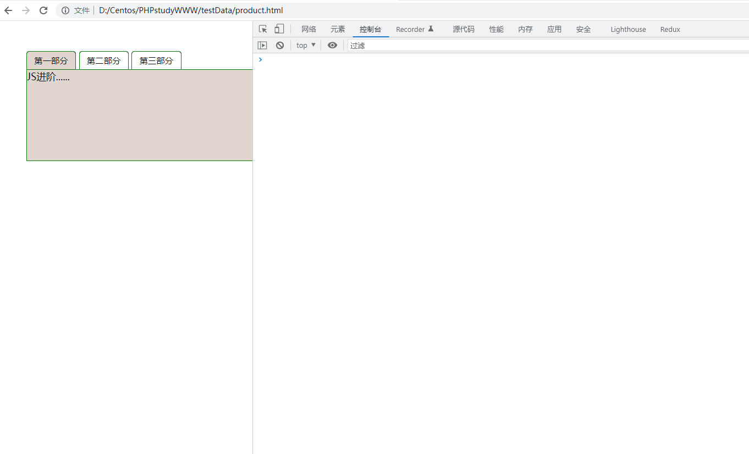749x454 pixels.
Task: Go back with browser back arrow
Action: 8,10
